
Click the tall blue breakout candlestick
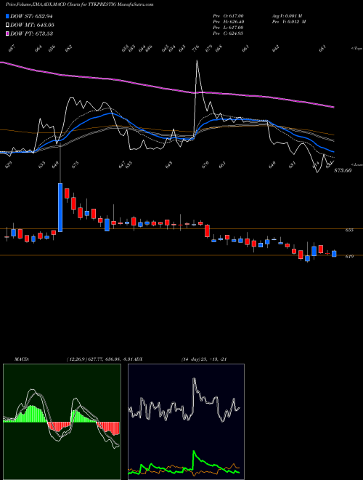(60, 207)
